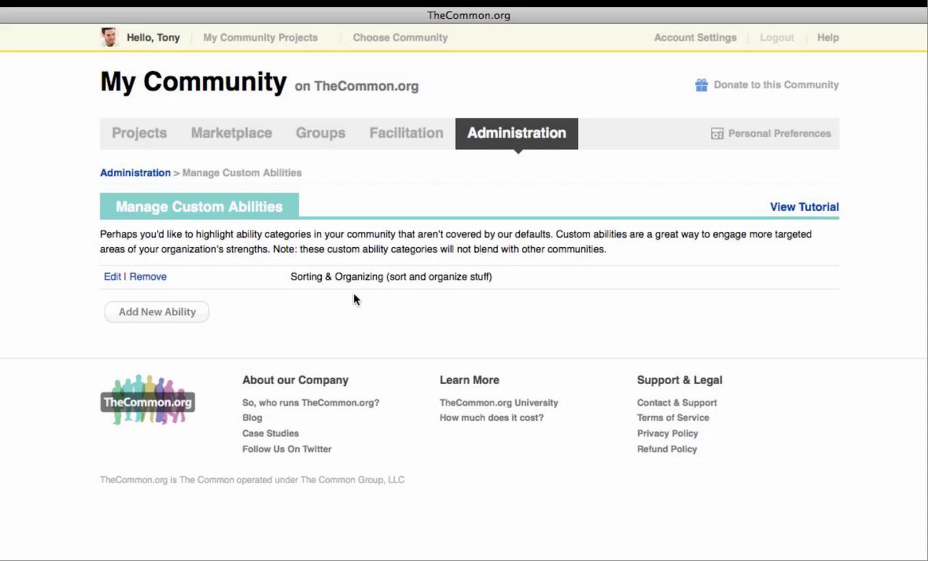Switch to the Marketplace tab
928x561 pixels.
pos(231,133)
